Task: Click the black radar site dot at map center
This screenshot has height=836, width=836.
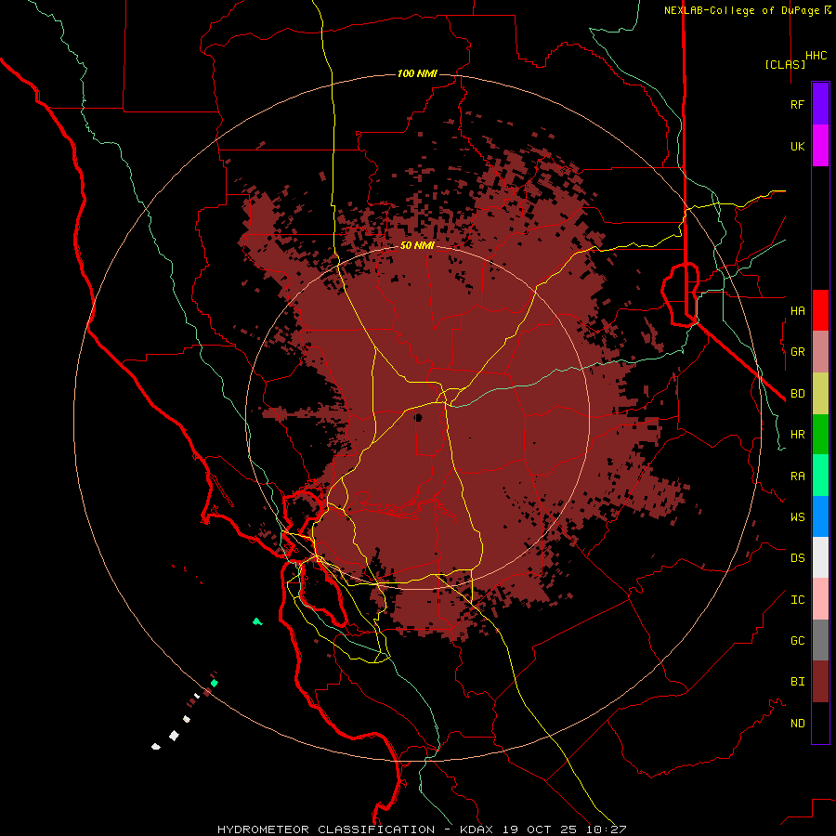Action: 419,417
